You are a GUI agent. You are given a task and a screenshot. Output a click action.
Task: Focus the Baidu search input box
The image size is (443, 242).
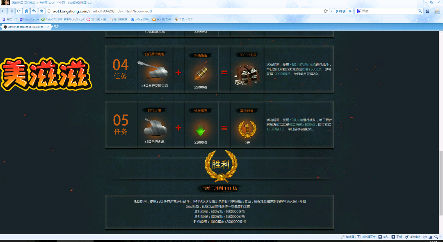389,11
